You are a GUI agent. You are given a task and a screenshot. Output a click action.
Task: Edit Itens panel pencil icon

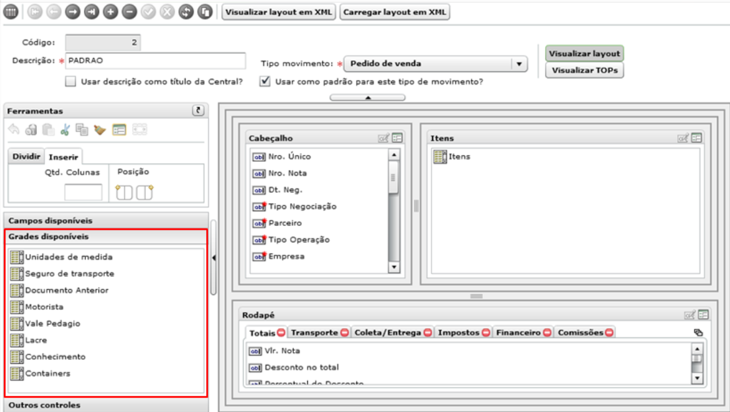tap(683, 138)
